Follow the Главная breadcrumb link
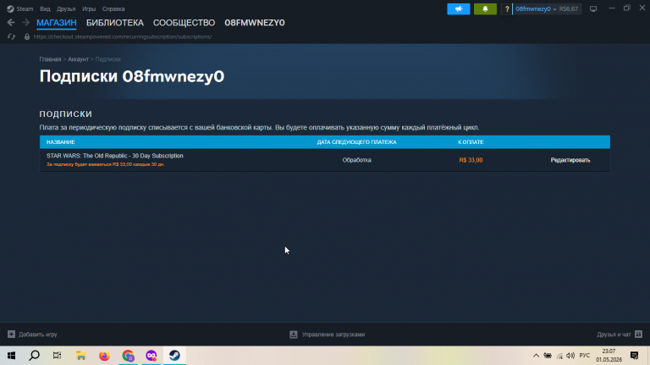Viewport: 650px width, 365px height. (50, 59)
